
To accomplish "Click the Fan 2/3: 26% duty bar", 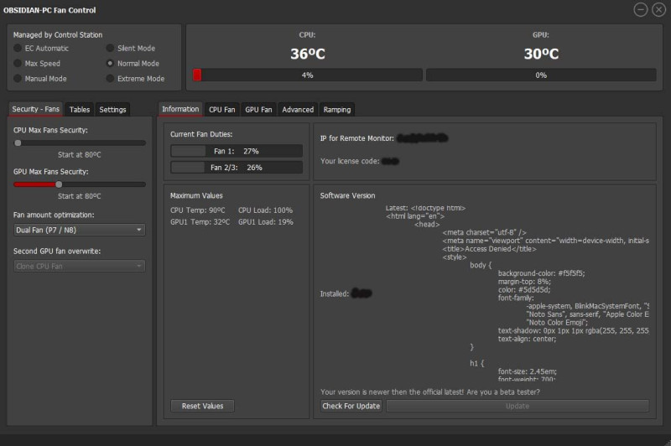I will [237, 167].
